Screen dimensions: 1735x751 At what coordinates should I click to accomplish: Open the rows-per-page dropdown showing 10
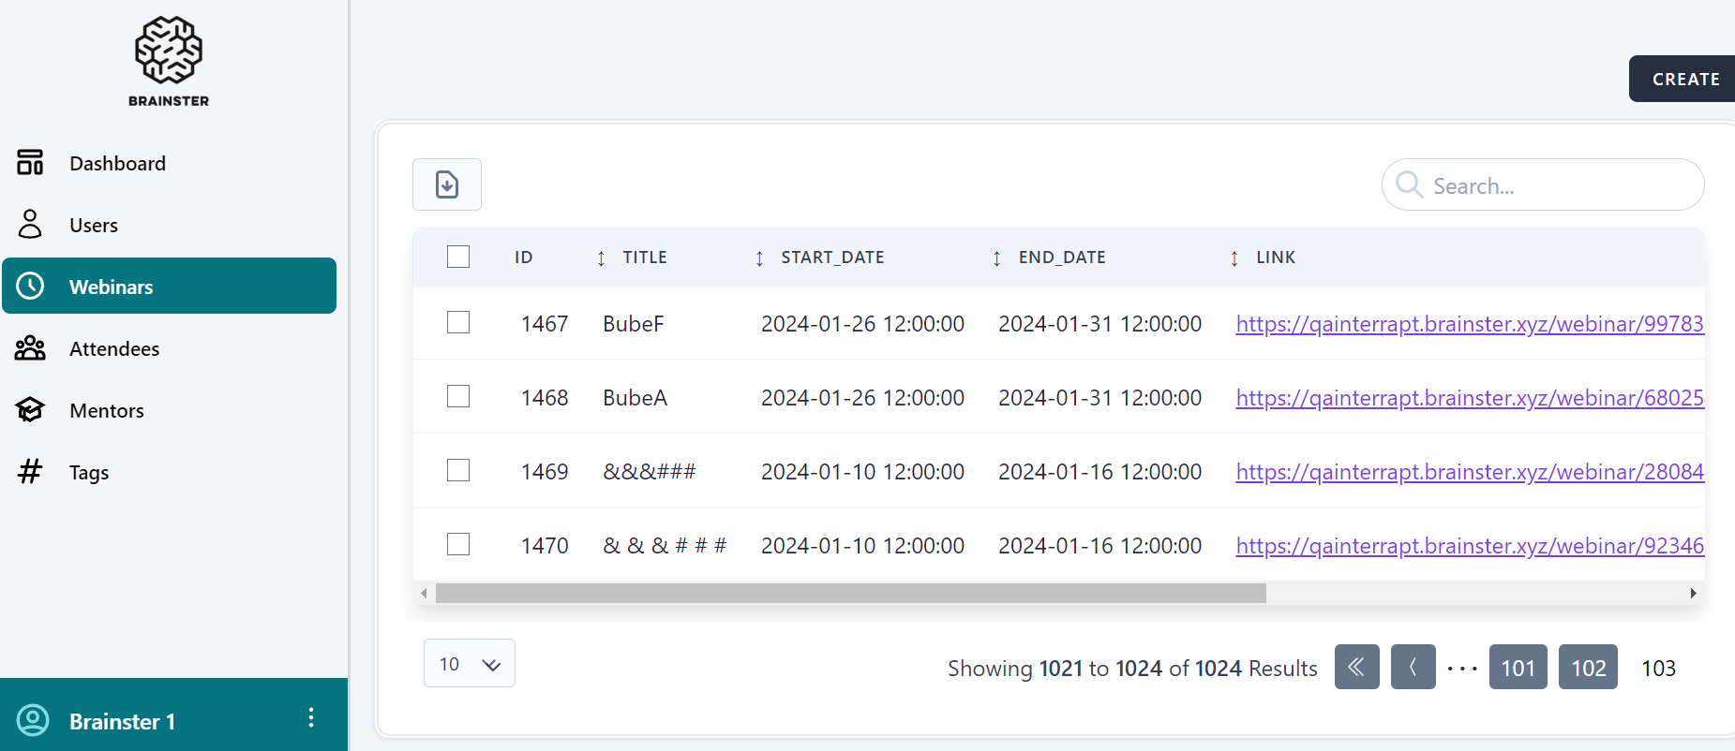point(469,664)
